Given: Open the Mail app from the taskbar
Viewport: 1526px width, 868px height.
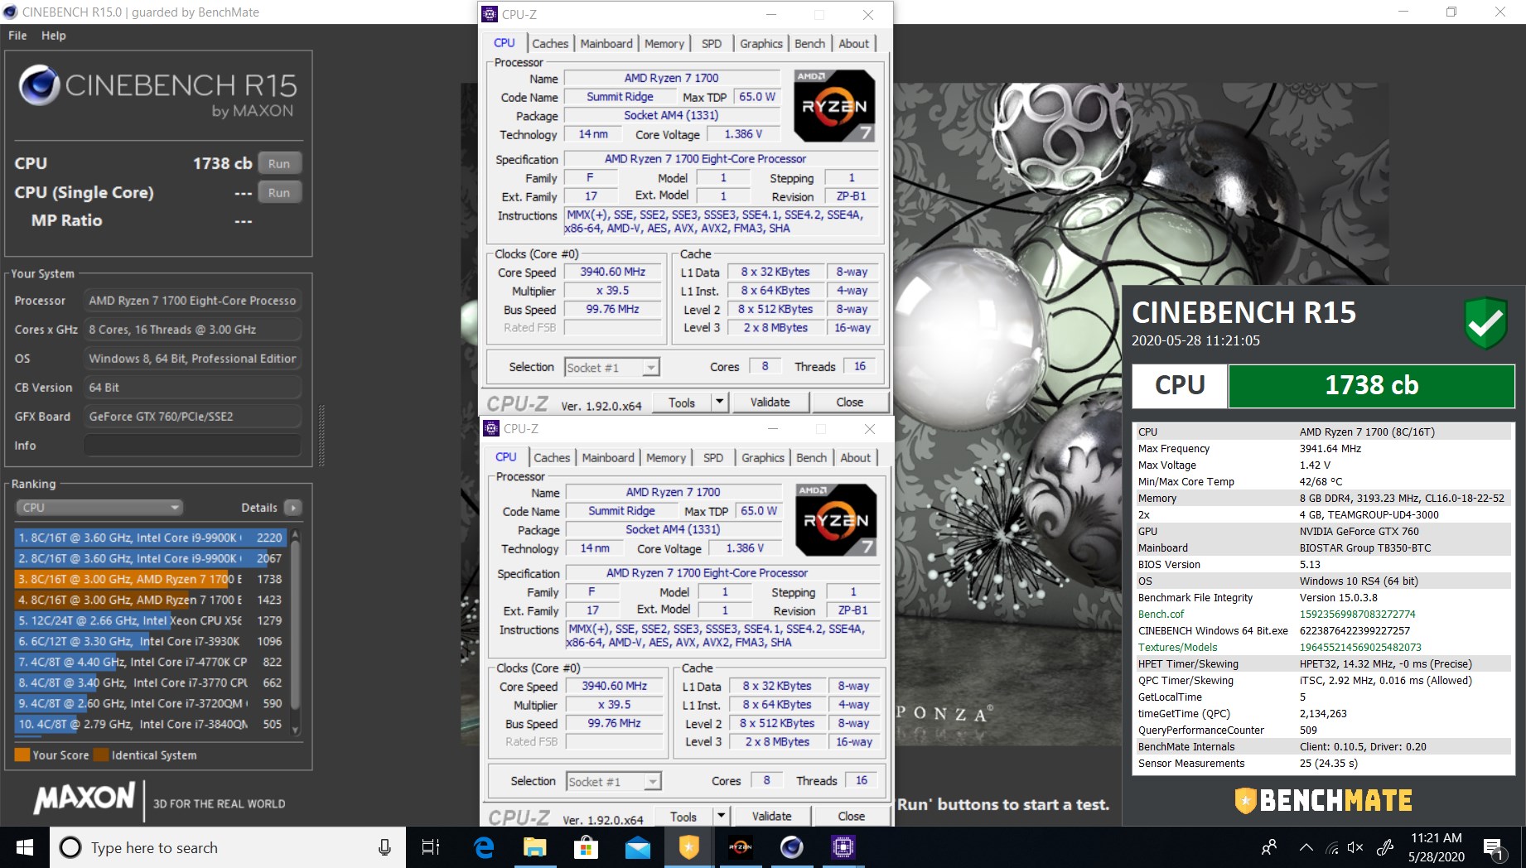Looking at the screenshot, I should click(x=637, y=847).
